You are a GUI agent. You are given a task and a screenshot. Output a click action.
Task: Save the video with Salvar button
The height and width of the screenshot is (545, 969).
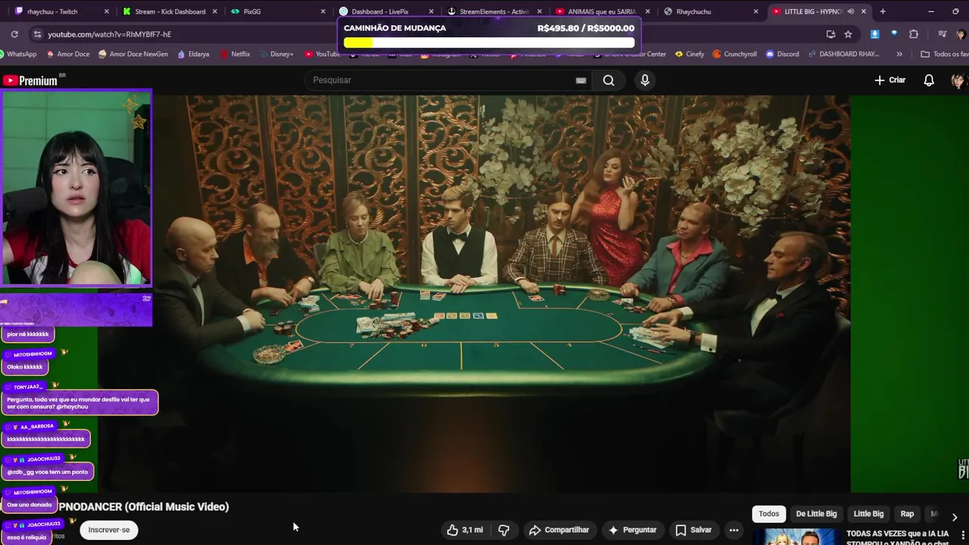tap(693, 530)
